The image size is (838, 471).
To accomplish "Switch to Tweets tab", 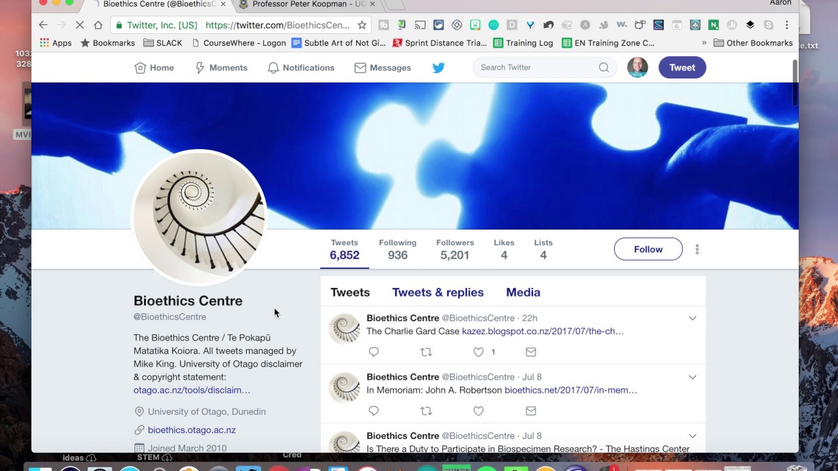I will point(350,292).
